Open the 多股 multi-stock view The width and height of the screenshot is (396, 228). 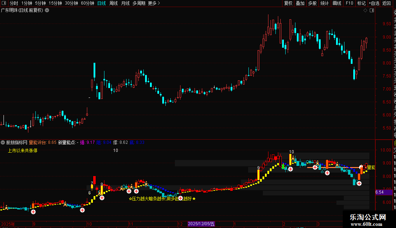pyautogui.click(x=312, y=3)
